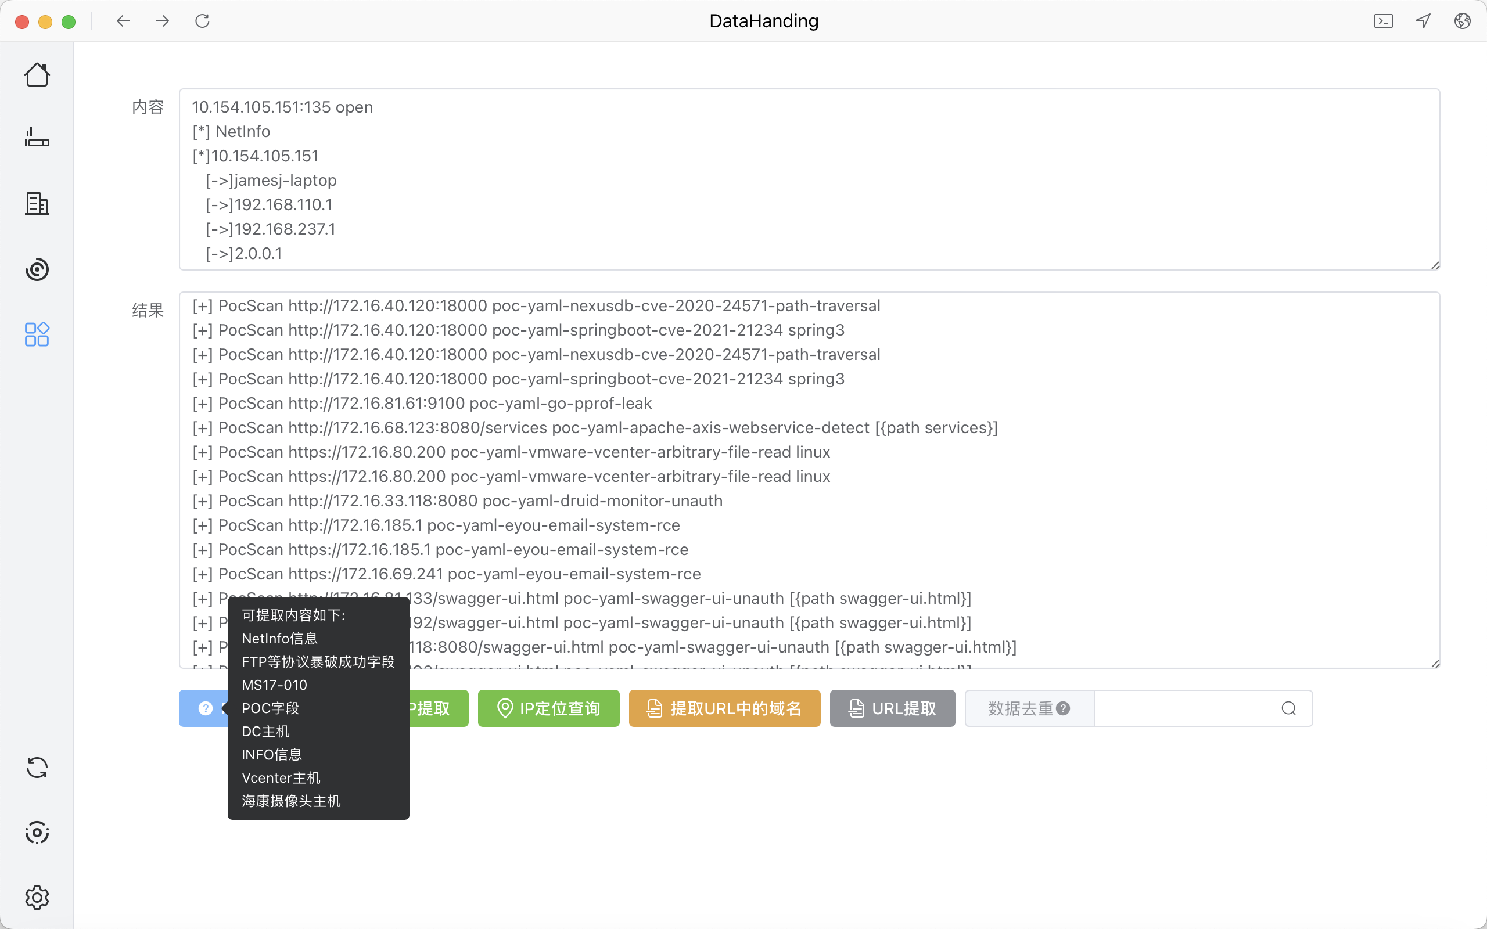Click the IP定位查询 button
The width and height of the screenshot is (1487, 929).
[548, 708]
